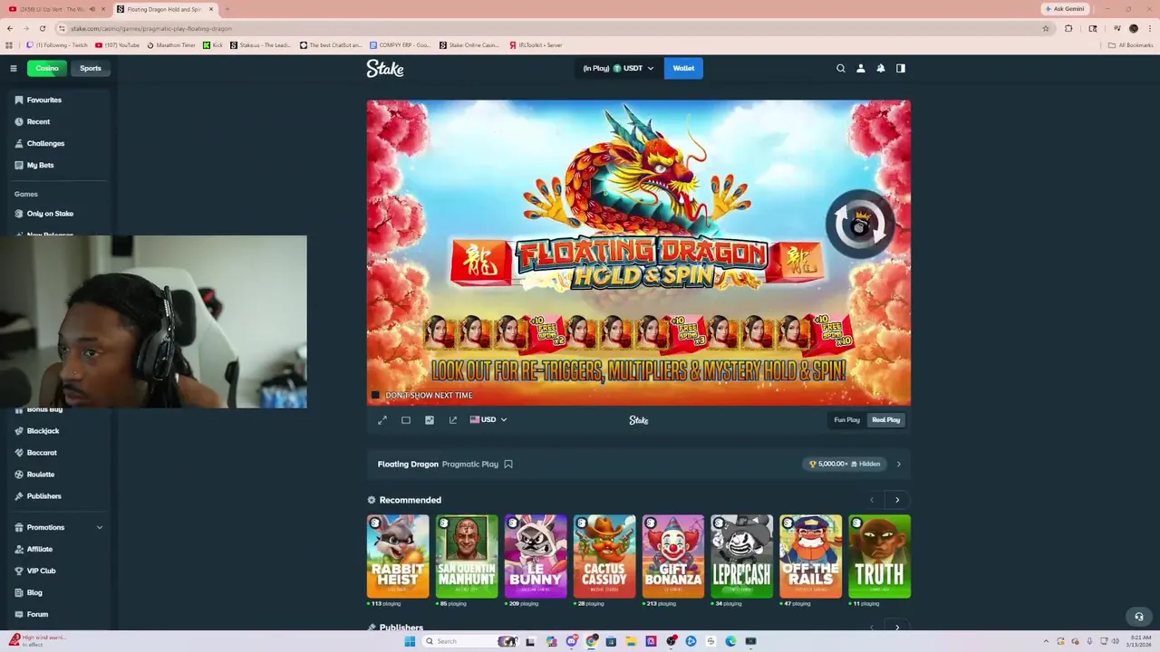Open the Wallet

[683, 68]
